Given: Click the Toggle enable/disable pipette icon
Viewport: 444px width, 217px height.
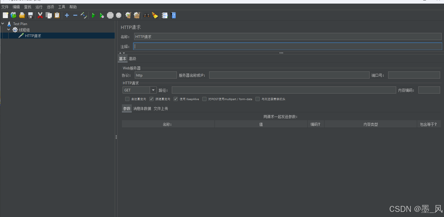Looking at the screenshot, I should click(x=84, y=15).
